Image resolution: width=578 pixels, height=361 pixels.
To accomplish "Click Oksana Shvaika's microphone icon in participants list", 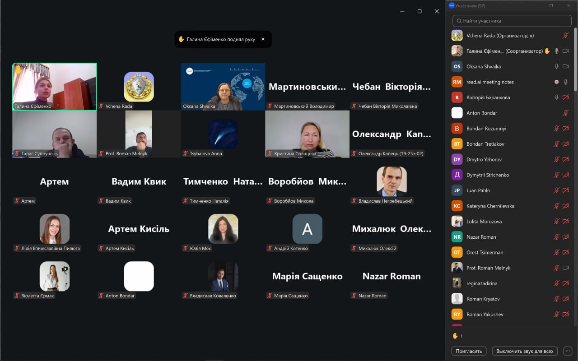I will click(557, 66).
